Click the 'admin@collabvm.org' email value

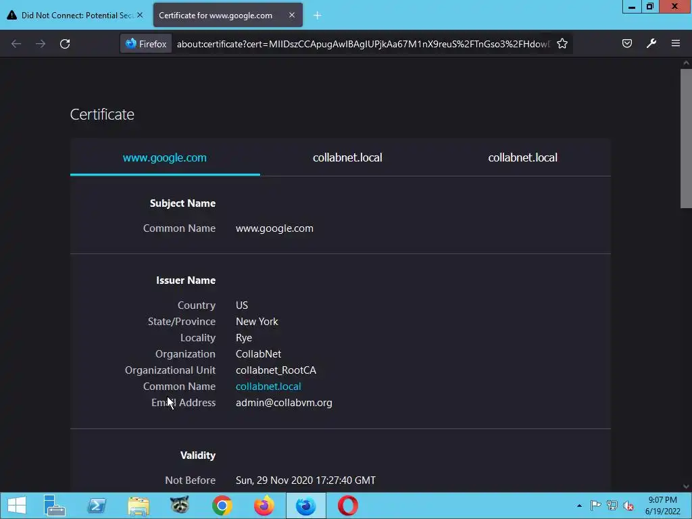(284, 403)
